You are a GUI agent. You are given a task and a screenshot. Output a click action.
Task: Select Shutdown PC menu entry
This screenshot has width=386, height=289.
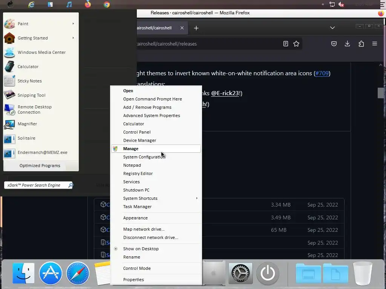click(x=156, y=190)
